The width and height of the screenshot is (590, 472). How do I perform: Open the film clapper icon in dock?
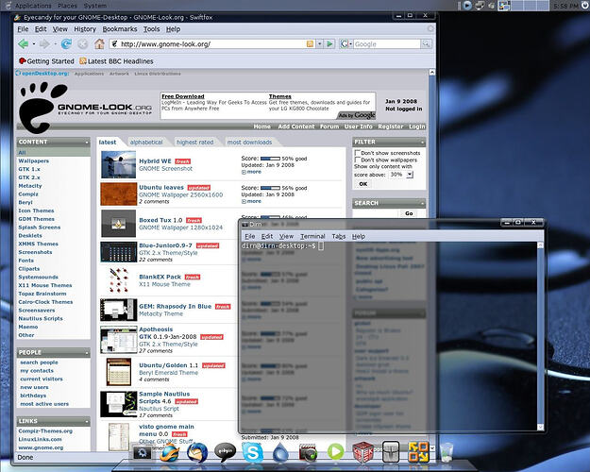tap(308, 452)
